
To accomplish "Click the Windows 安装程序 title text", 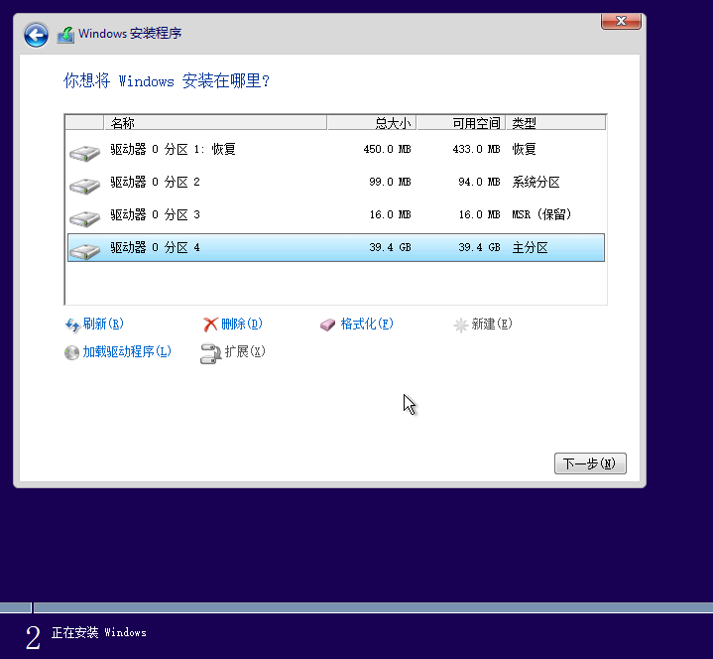I will 130,34.
